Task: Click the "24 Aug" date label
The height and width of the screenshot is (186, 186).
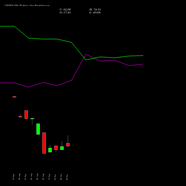Action: [31, 177]
